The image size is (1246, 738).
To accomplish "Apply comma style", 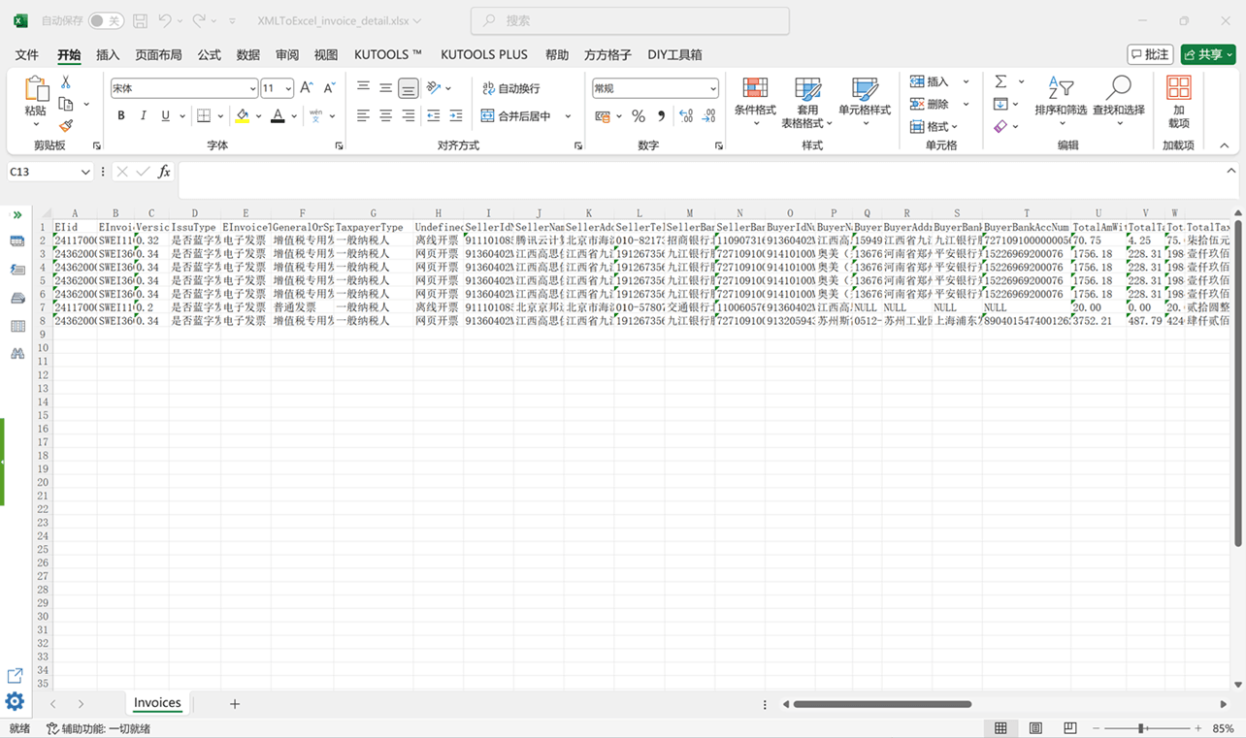I will click(x=661, y=116).
